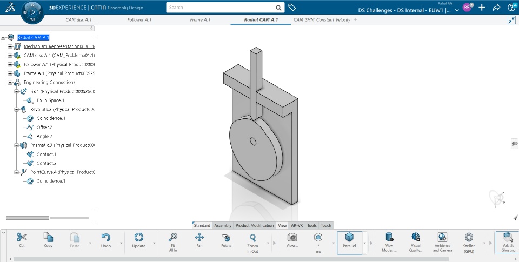This screenshot has width=519, height=262.
Task: Collapse the action bar with chevron
Action: (4, 233)
